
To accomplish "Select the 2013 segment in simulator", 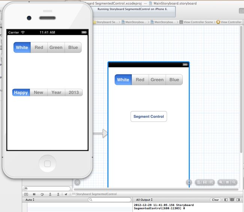I will 74,92.
